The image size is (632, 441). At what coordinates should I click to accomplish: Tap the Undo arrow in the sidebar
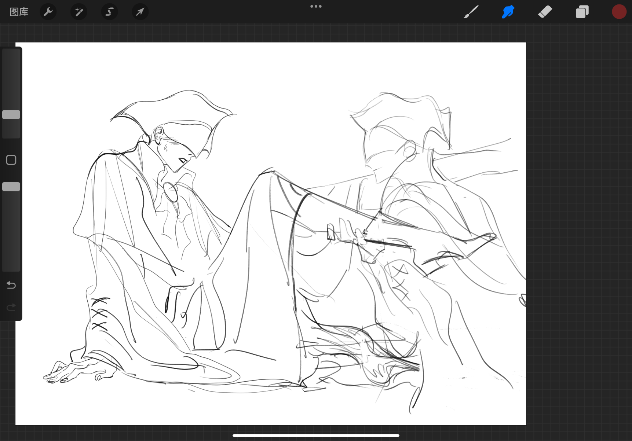click(11, 285)
